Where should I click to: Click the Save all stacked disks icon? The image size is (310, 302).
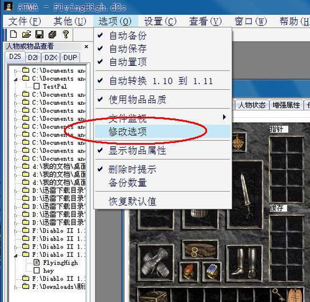tap(52, 35)
